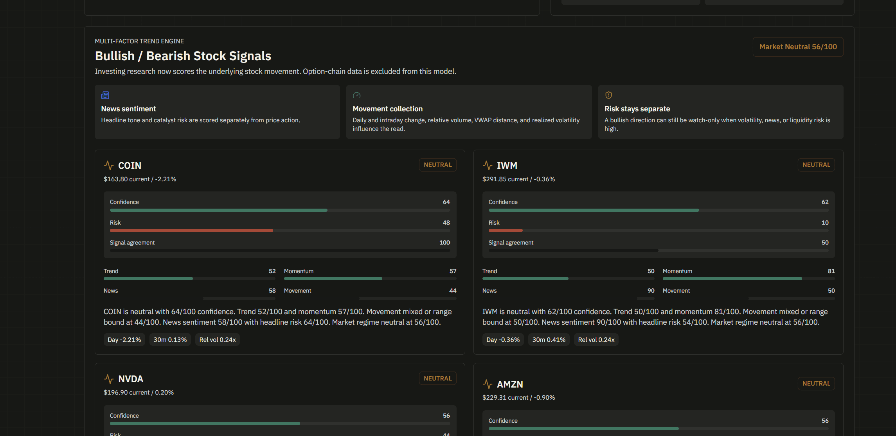Click the IWM pulse activity icon
The height and width of the screenshot is (436, 896).
tap(488, 165)
